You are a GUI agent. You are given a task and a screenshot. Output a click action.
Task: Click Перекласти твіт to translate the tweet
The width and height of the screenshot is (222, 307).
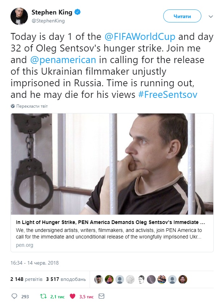coord(32,106)
